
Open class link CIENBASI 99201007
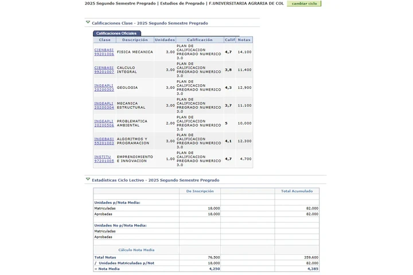pos(104,70)
